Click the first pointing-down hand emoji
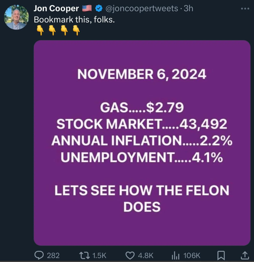The width and height of the screenshot is (254, 262). point(41,30)
